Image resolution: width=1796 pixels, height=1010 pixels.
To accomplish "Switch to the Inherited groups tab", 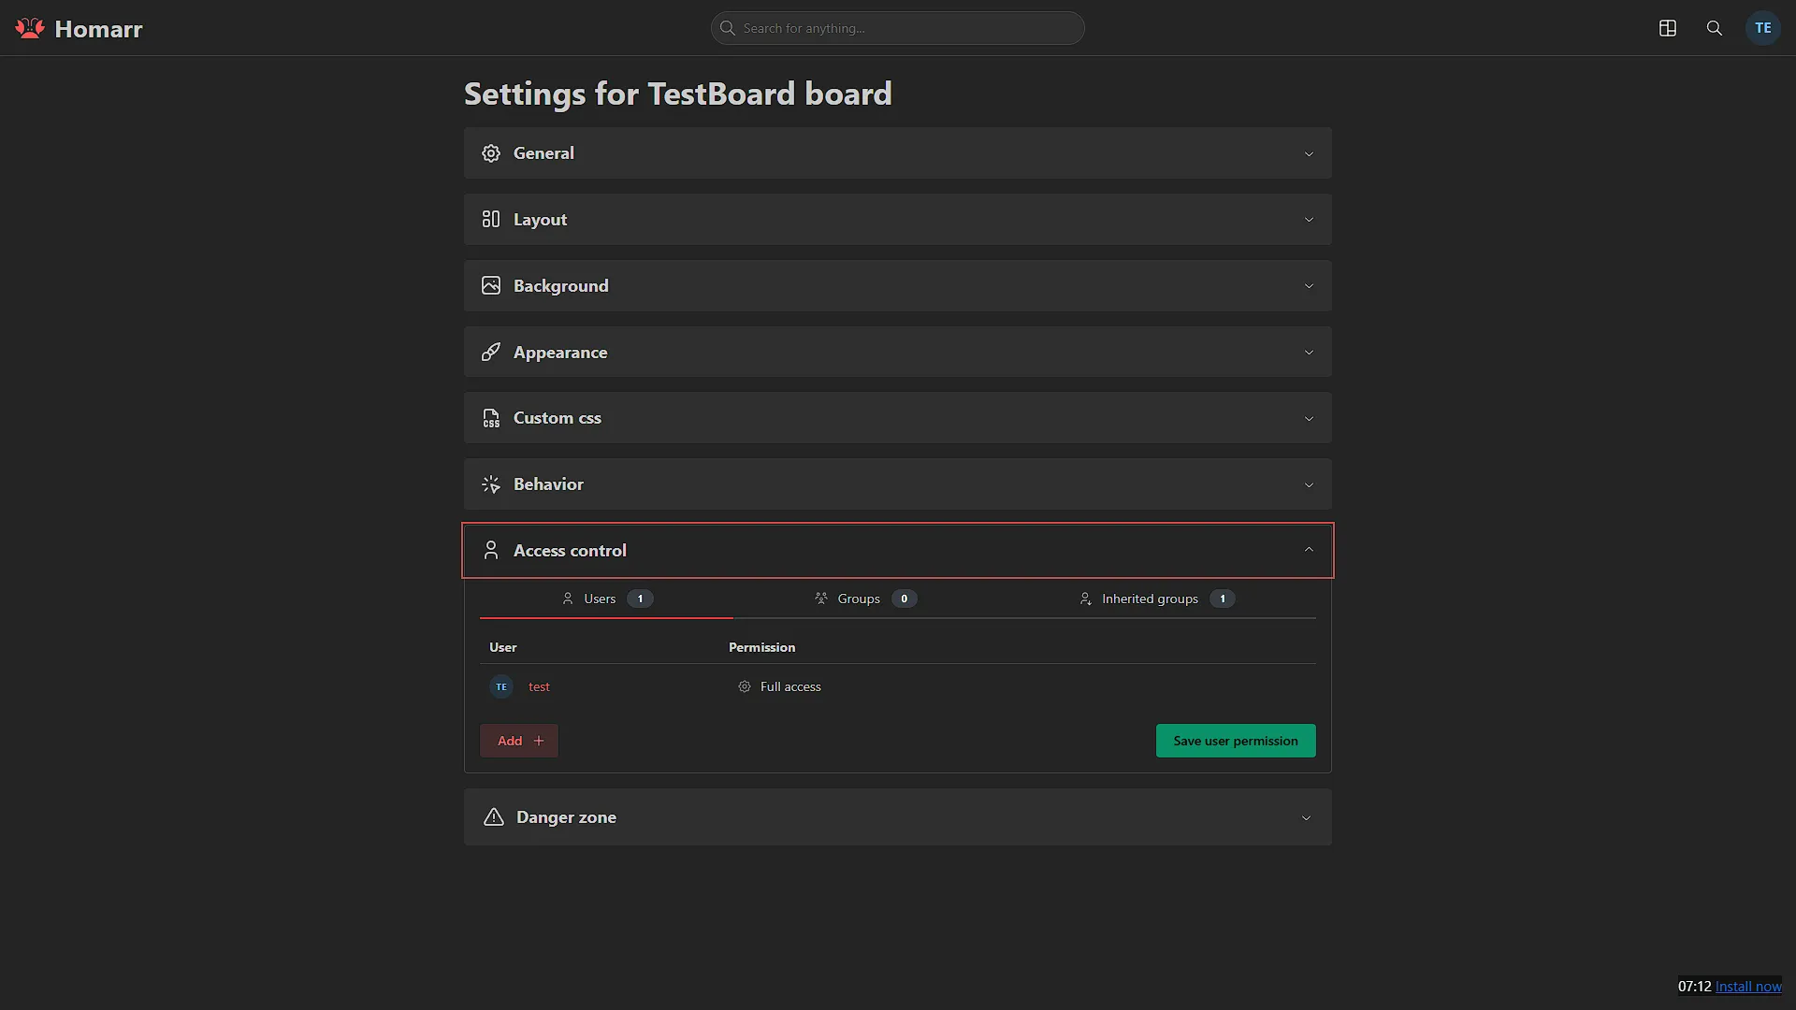I will point(1156,599).
